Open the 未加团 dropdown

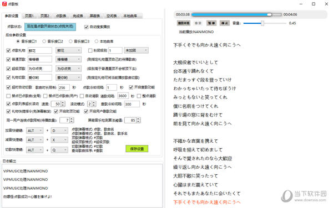(x=136, y=50)
